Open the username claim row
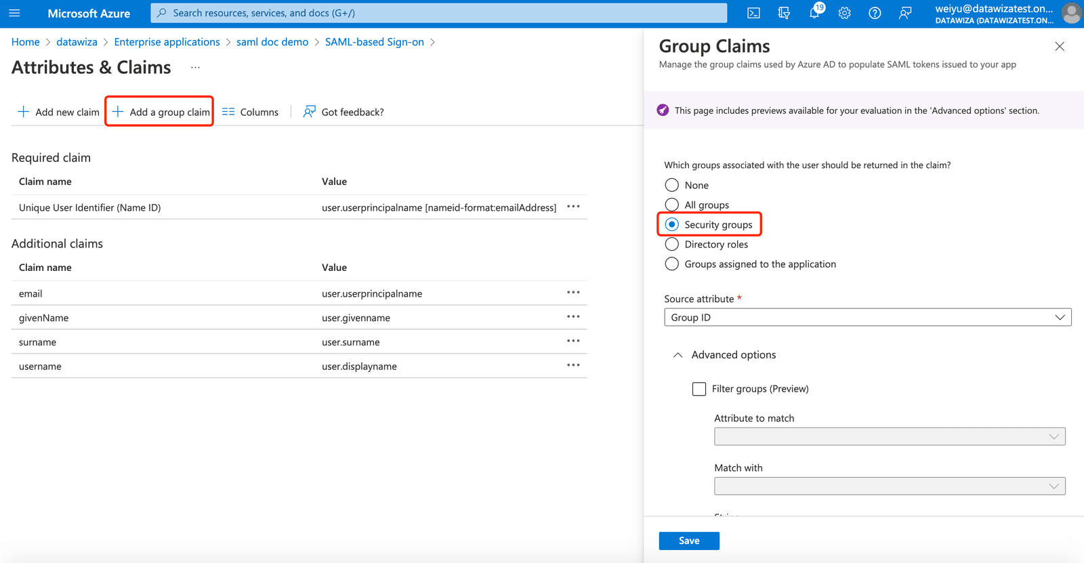Image resolution: width=1084 pixels, height=563 pixels. [299, 366]
